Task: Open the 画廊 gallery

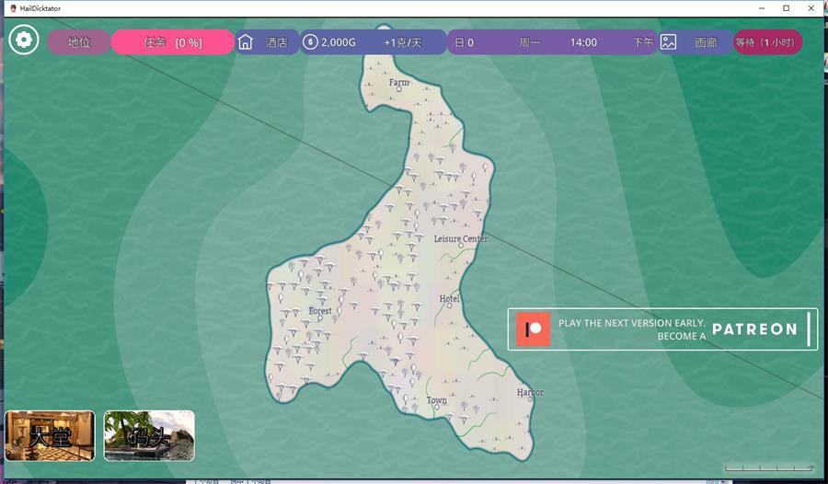Action: pos(705,42)
